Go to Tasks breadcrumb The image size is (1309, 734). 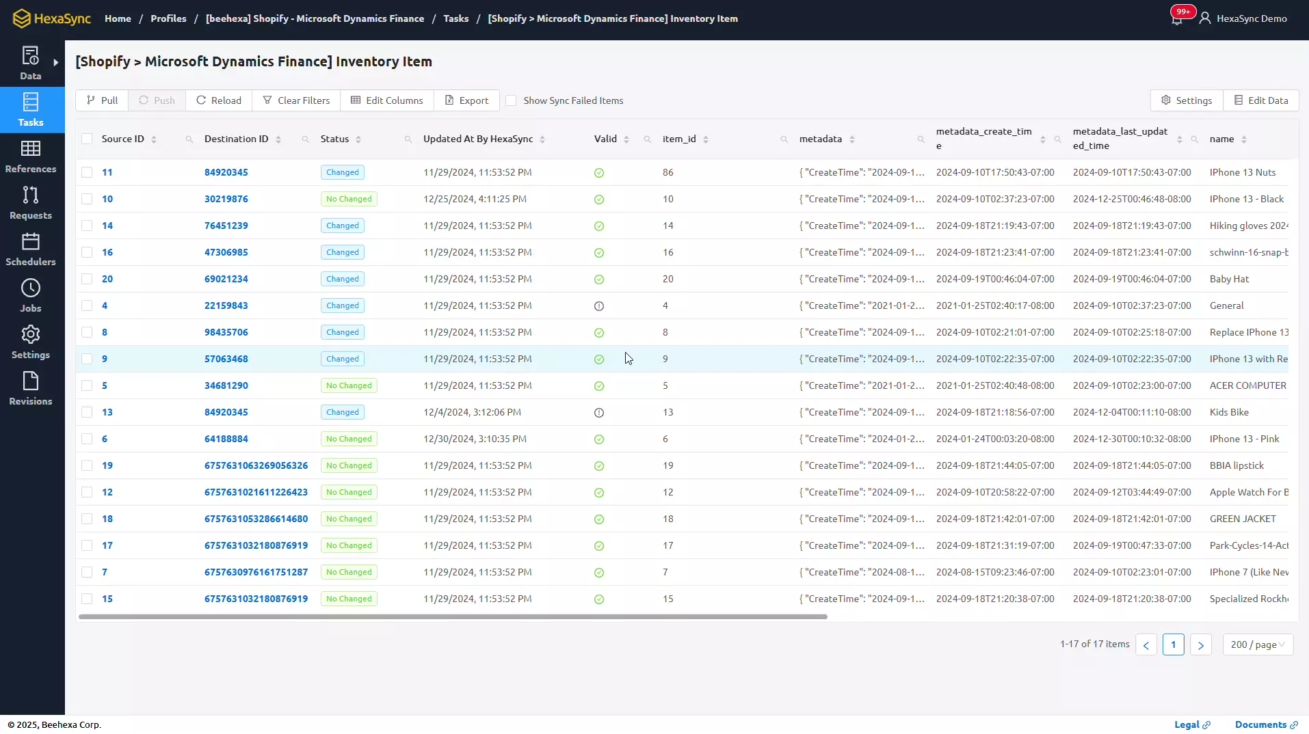coord(455,18)
